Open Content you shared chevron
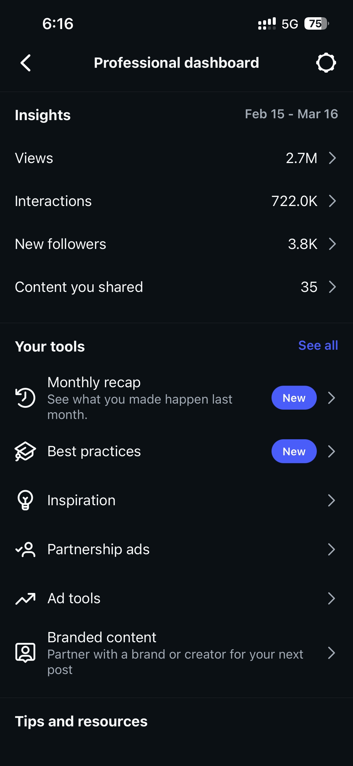The height and width of the screenshot is (766, 353). click(332, 287)
